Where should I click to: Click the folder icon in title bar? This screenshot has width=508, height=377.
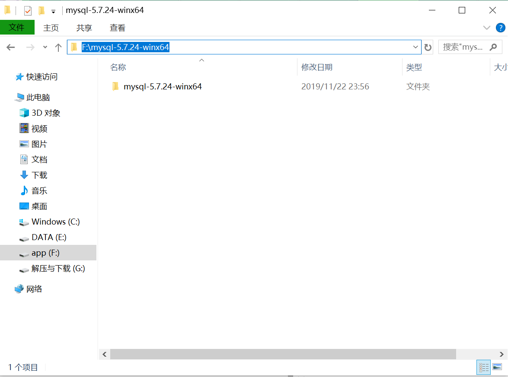tap(7, 10)
